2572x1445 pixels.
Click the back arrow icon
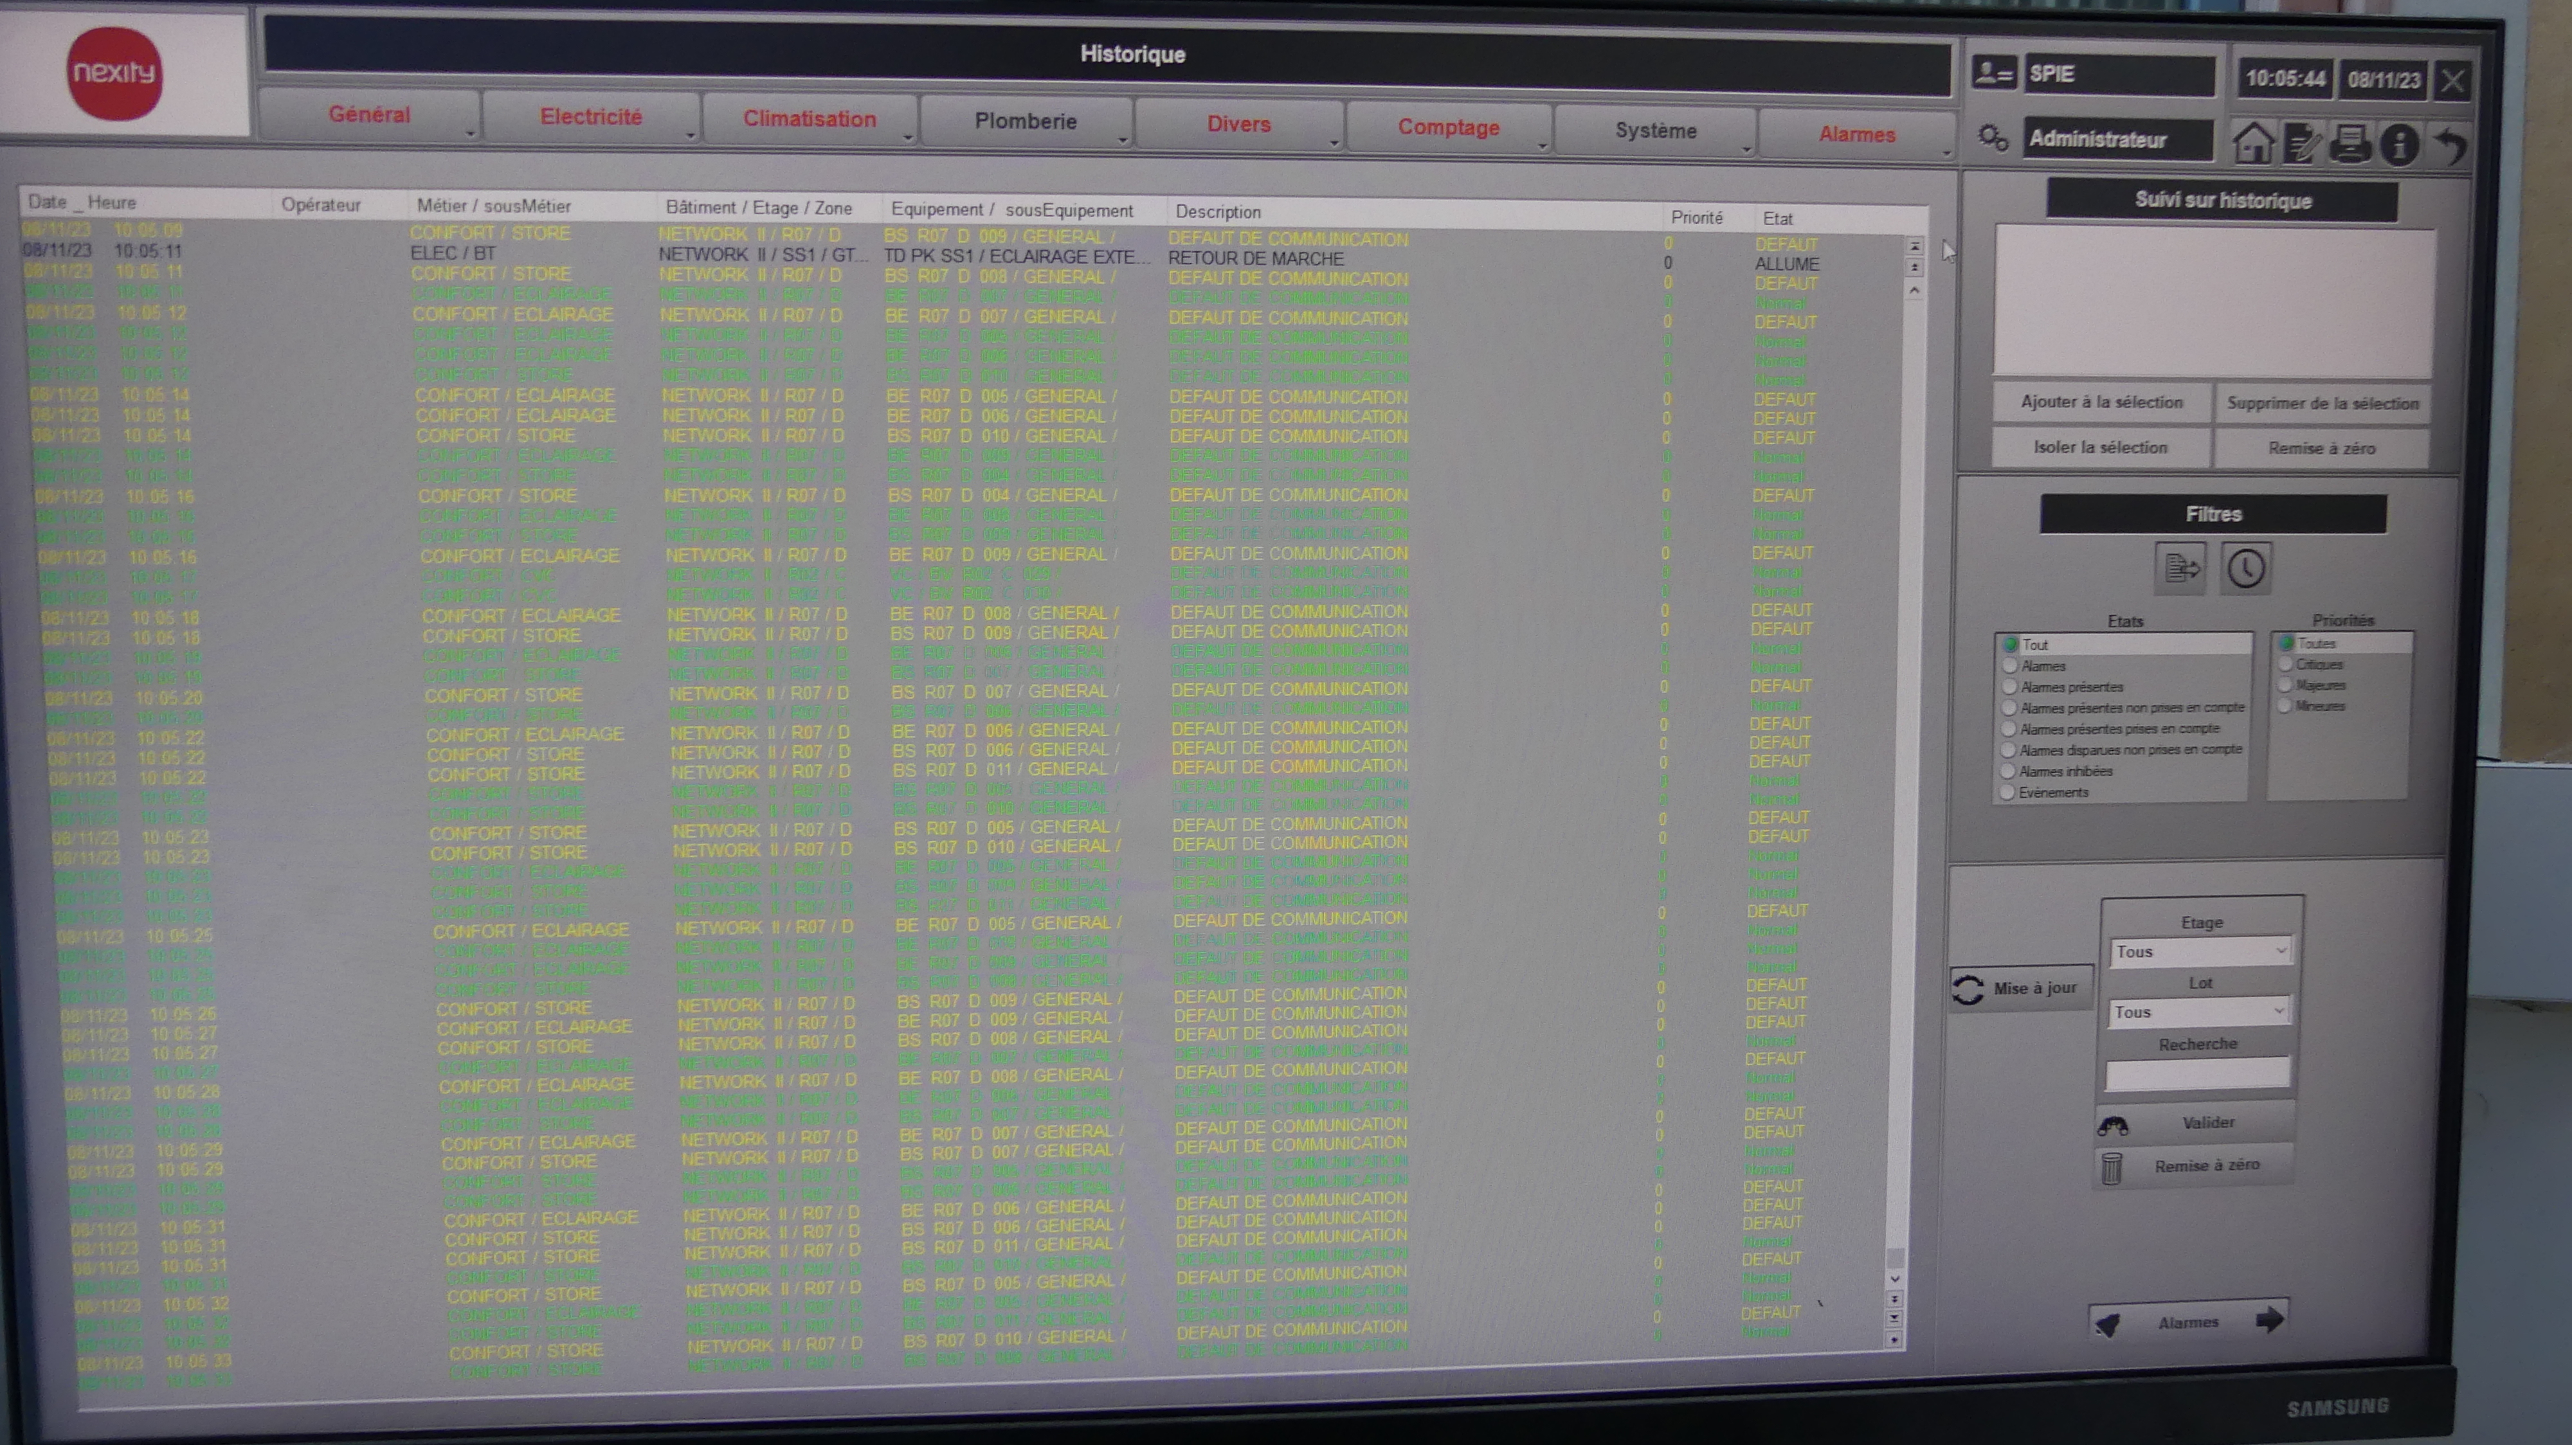point(2450,147)
